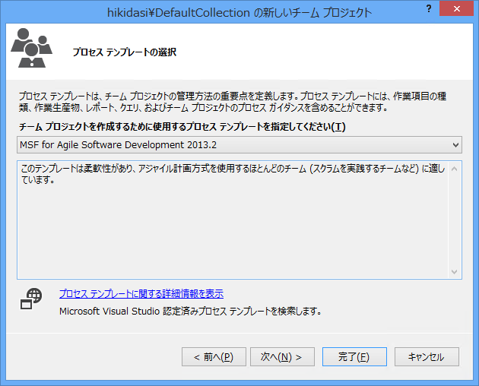
Task: Click the プロセス テンプレートの選択 heading
Action: (x=125, y=52)
